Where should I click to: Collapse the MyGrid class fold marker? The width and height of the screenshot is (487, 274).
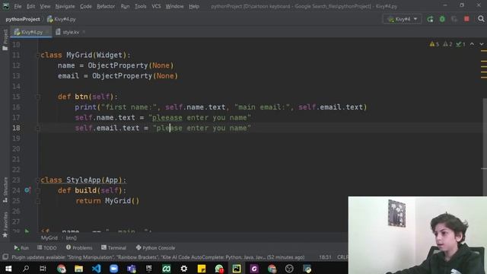click(x=38, y=56)
